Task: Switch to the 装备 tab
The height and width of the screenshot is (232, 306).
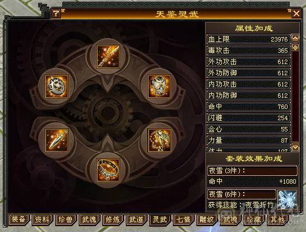Action: [x=18, y=219]
